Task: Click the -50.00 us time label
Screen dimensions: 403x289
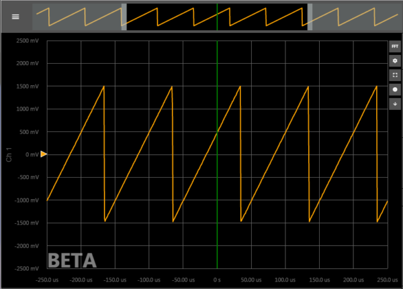Action: (183, 280)
